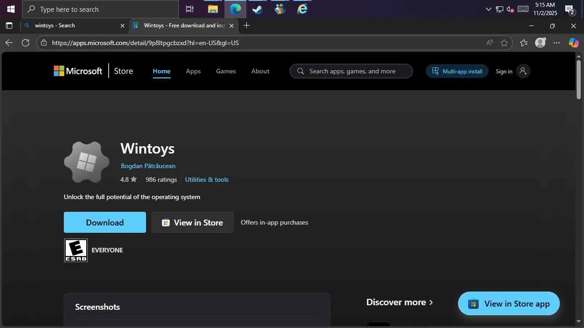This screenshot has height=328, width=584.
Task: Open Edge Settings and more menu
Action: coord(557,43)
